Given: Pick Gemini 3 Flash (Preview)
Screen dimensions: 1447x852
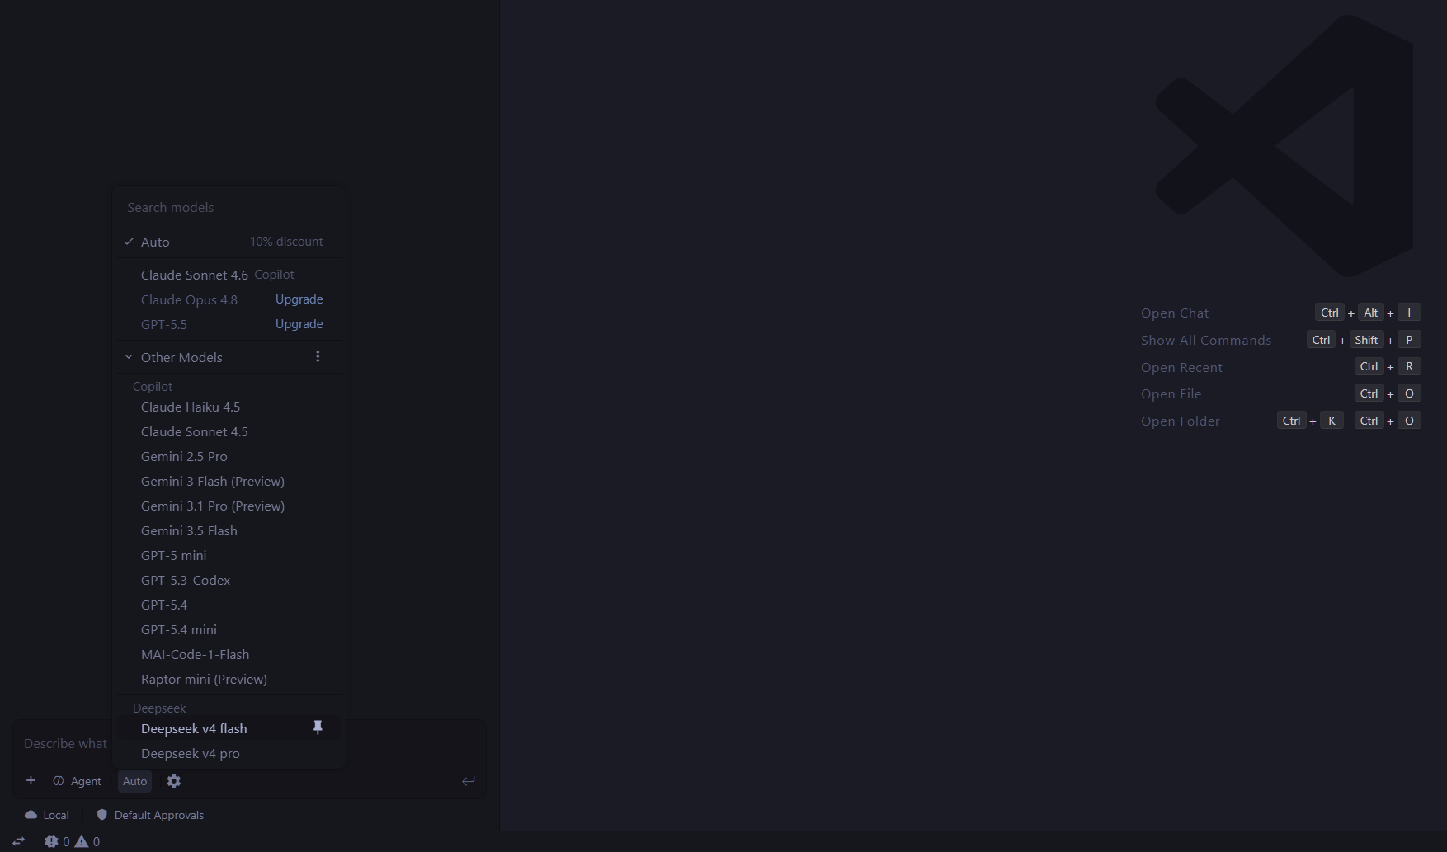Looking at the screenshot, I should 229,481.
